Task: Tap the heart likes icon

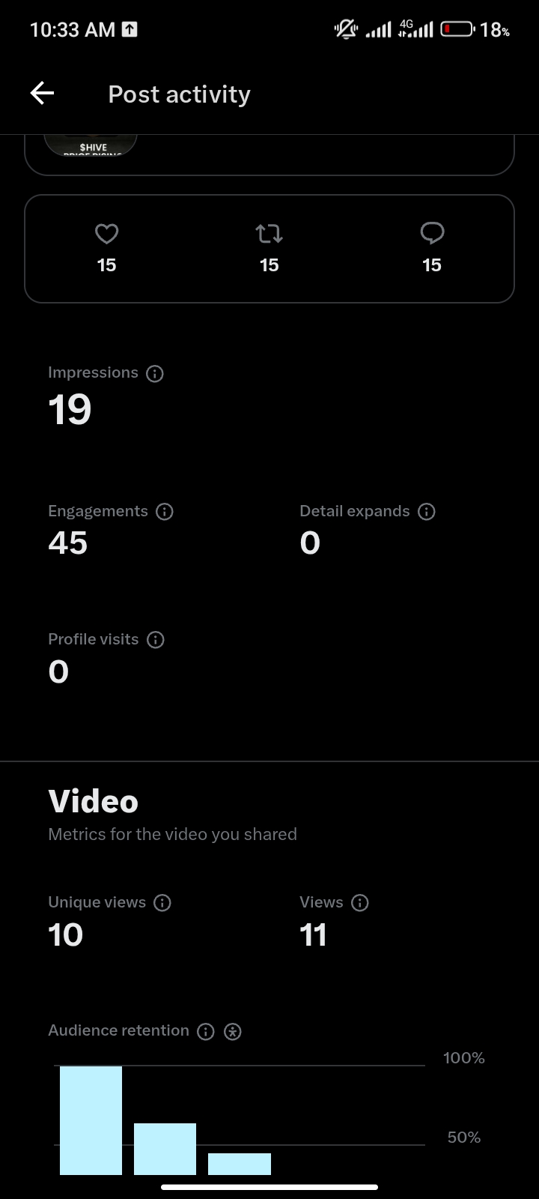Action: click(106, 235)
